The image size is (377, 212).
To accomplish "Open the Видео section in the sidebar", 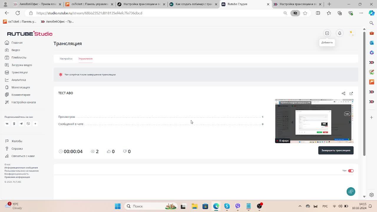I will click(x=12, y=50).
